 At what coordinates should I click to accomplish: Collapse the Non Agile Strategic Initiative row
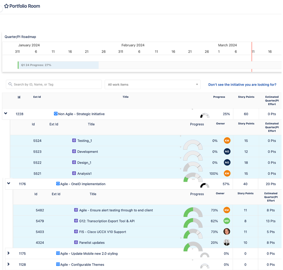[x=6, y=114]
